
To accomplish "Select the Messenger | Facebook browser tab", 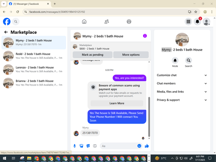I will click(x=29, y=4).
